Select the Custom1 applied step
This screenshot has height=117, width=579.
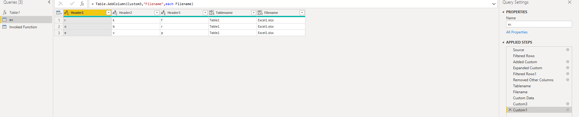(x=539, y=110)
